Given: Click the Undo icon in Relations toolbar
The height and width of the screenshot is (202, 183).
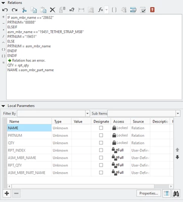Looking at the screenshot, I should coord(5,10).
